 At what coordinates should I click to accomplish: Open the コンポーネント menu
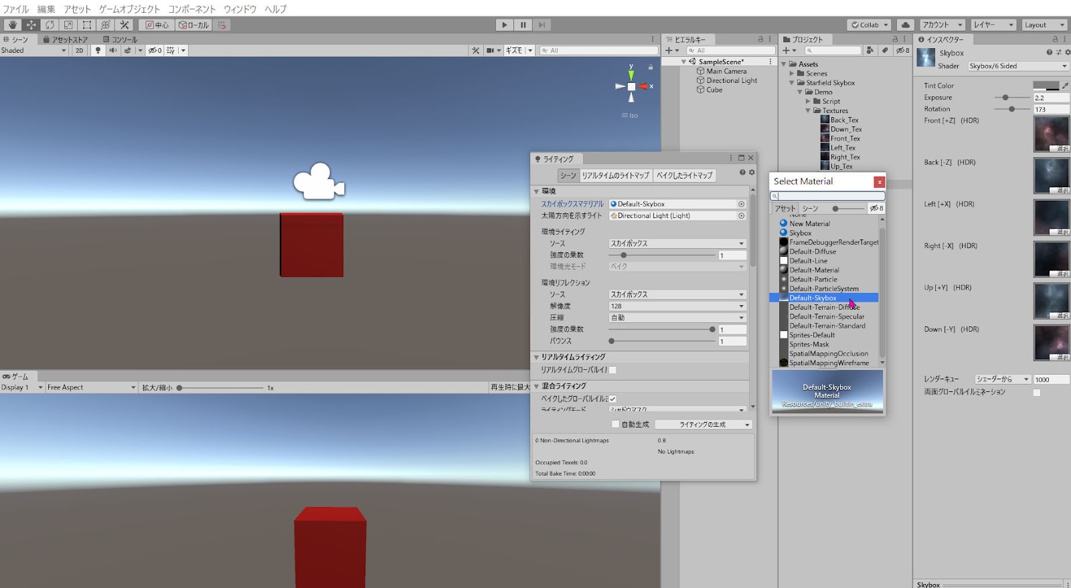192,9
